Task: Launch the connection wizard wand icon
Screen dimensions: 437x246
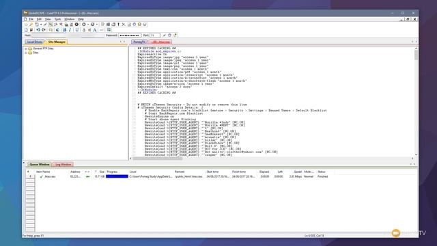Action: tap(31, 25)
